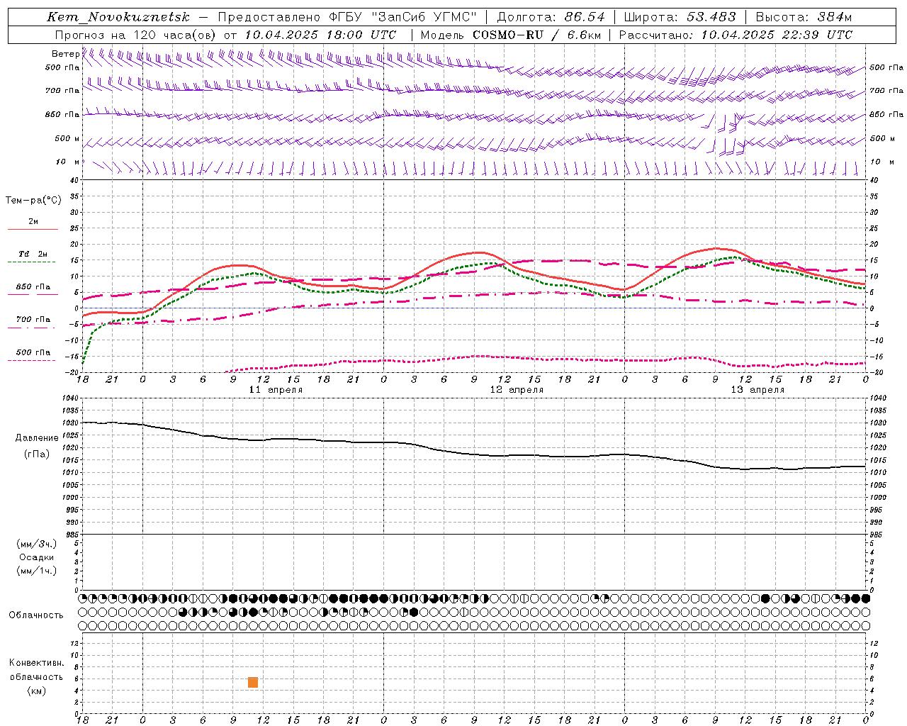Click the '10.04.2025 18:00 UTC' start time
Viewport: 907px width, 726px height.
click(321, 35)
